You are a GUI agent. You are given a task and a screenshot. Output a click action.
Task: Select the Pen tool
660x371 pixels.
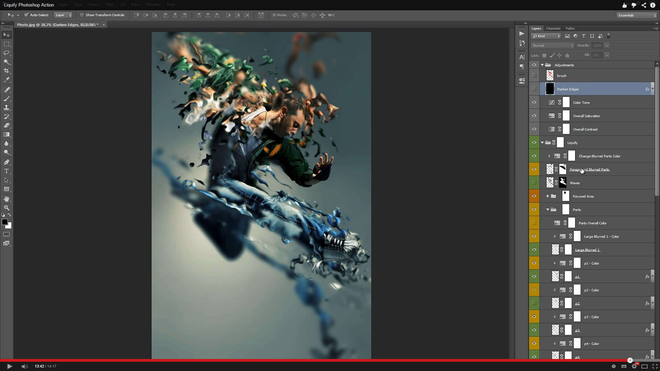coord(7,162)
